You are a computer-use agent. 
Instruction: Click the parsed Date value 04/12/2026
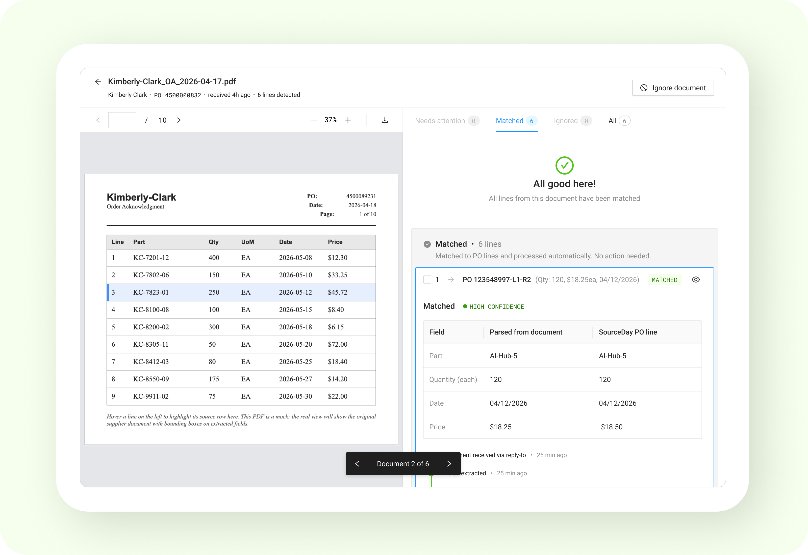[x=508, y=403]
